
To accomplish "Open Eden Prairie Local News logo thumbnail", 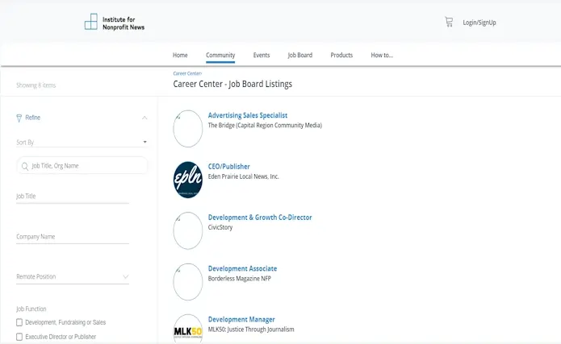I will coord(188,180).
